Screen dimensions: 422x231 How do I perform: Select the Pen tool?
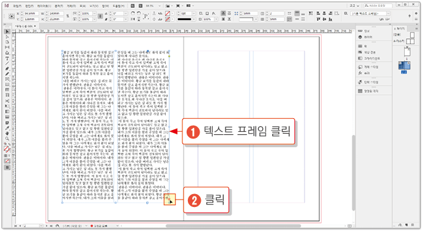coord(7,68)
